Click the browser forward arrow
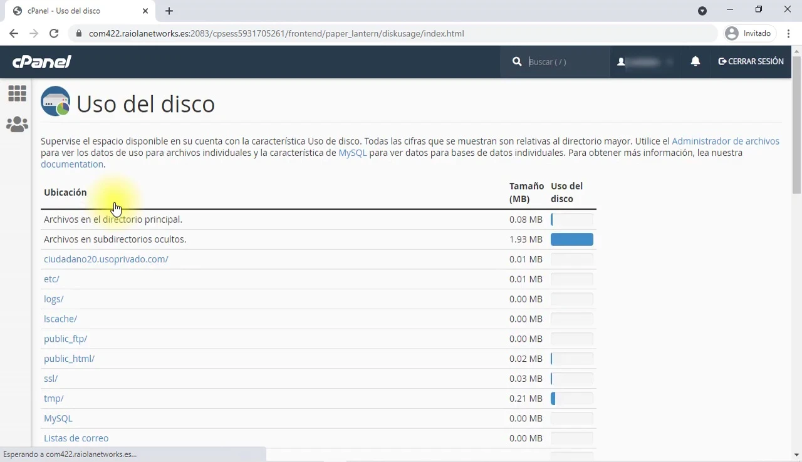Screen dimensions: 802x462 34,33
